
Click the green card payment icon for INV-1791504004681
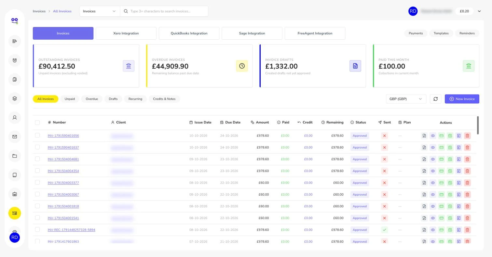pyautogui.click(x=442, y=159)
